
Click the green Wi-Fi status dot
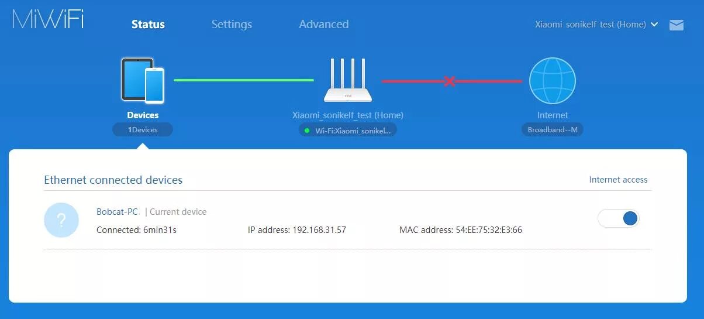(307, 131)
